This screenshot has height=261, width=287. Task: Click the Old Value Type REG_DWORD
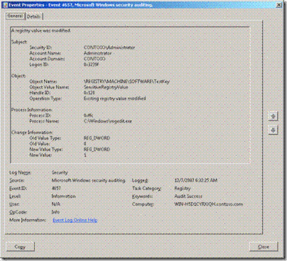pyautogui.click(x=97, y=138)
